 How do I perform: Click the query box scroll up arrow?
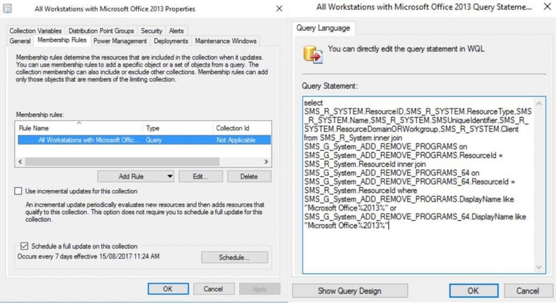point(539,104)
